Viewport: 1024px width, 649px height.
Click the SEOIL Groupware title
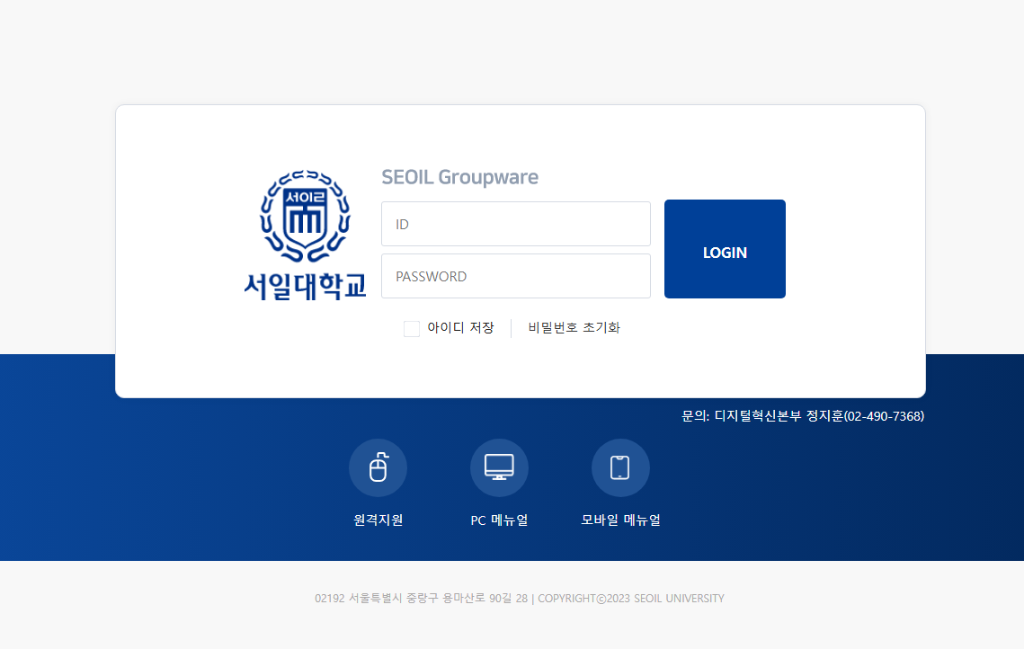pos(459,177)
